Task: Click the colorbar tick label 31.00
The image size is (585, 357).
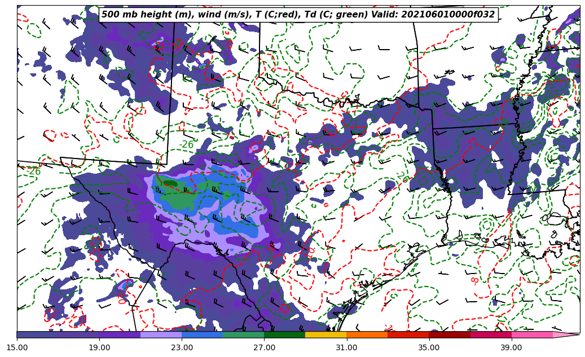Action: (346, 347)
